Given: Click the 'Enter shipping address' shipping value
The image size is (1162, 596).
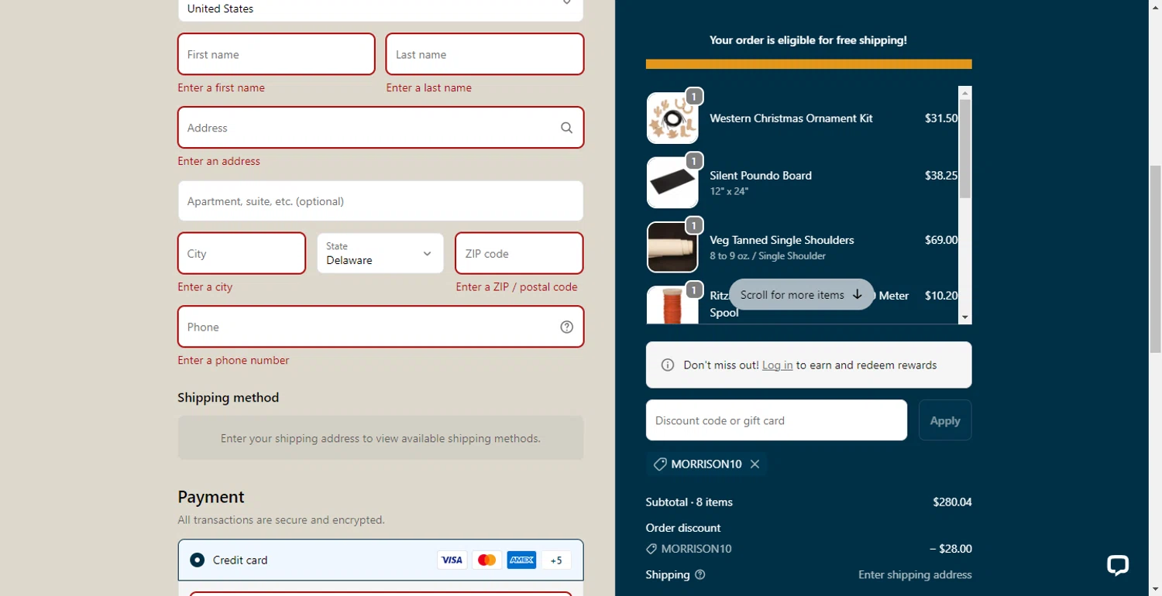Looking at the screenshot, I should (x=915, y=574).
